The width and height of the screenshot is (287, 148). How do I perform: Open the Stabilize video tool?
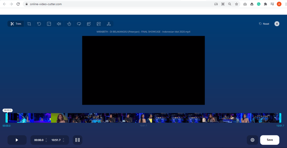pyautogui.click(x=89, y=24)
